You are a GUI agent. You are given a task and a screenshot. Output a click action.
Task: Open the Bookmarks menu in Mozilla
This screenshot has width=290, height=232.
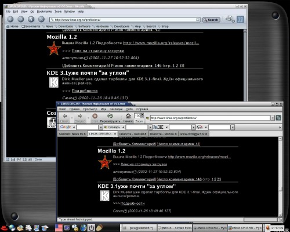44,12
